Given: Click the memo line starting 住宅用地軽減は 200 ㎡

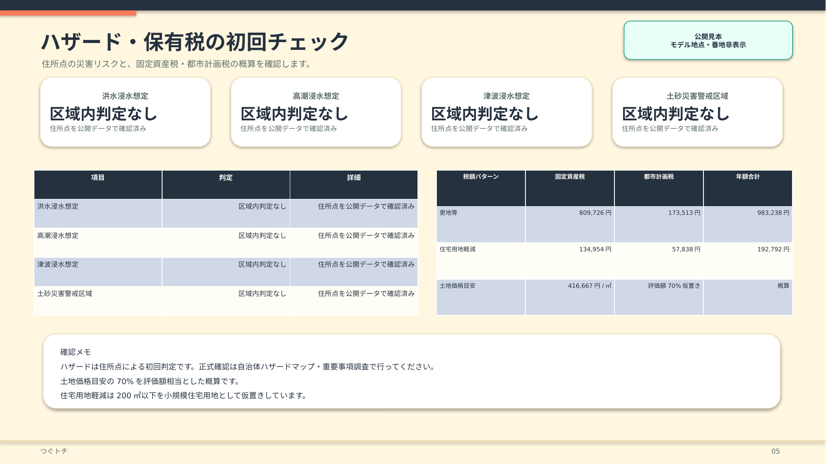Looking at the screenshot, I should point(184,396).
